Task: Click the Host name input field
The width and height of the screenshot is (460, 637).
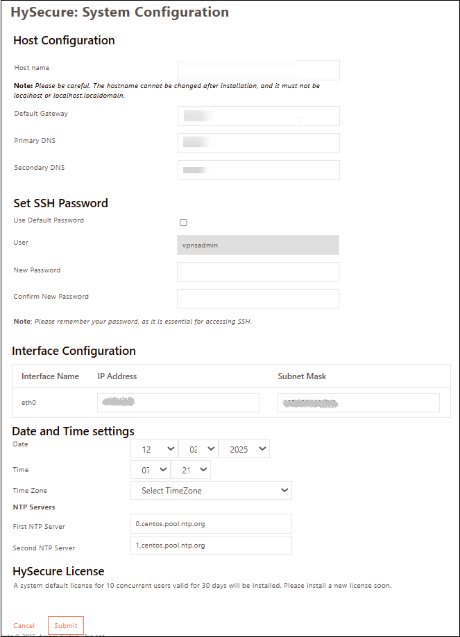Action: [258, 70]
